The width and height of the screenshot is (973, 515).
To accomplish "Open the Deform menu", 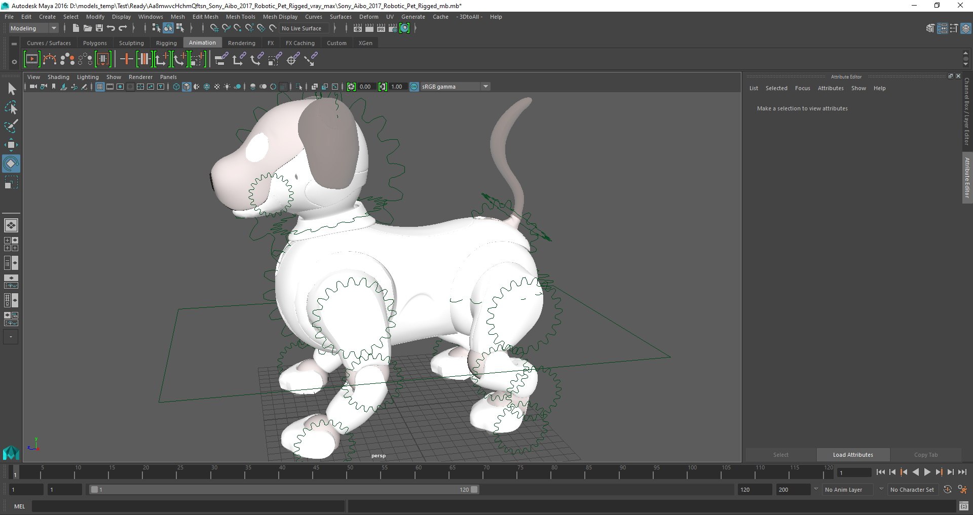I will coord(368,17).
